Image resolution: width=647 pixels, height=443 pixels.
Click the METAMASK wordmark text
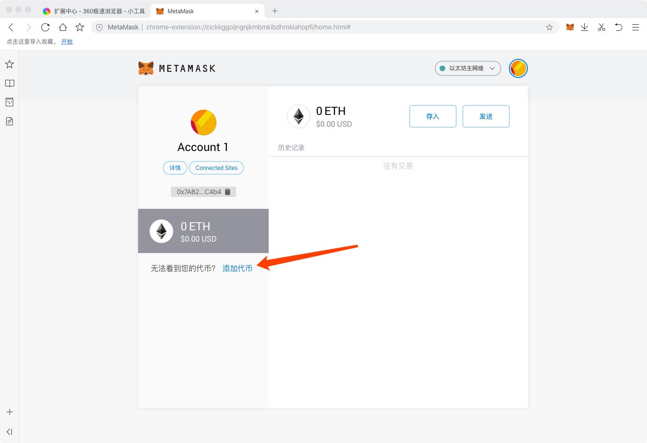pos(187,68)
